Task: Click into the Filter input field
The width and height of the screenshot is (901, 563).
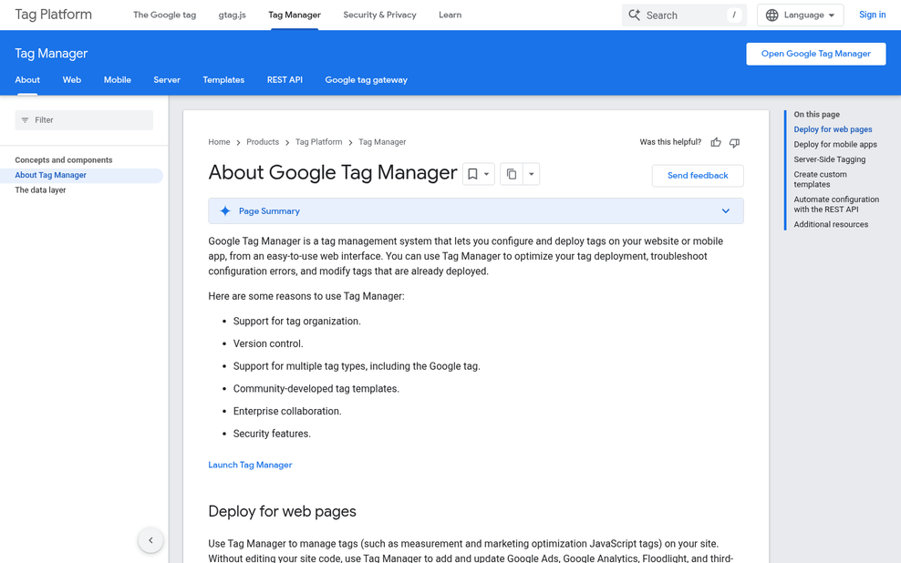Action: tap(84, 120)
